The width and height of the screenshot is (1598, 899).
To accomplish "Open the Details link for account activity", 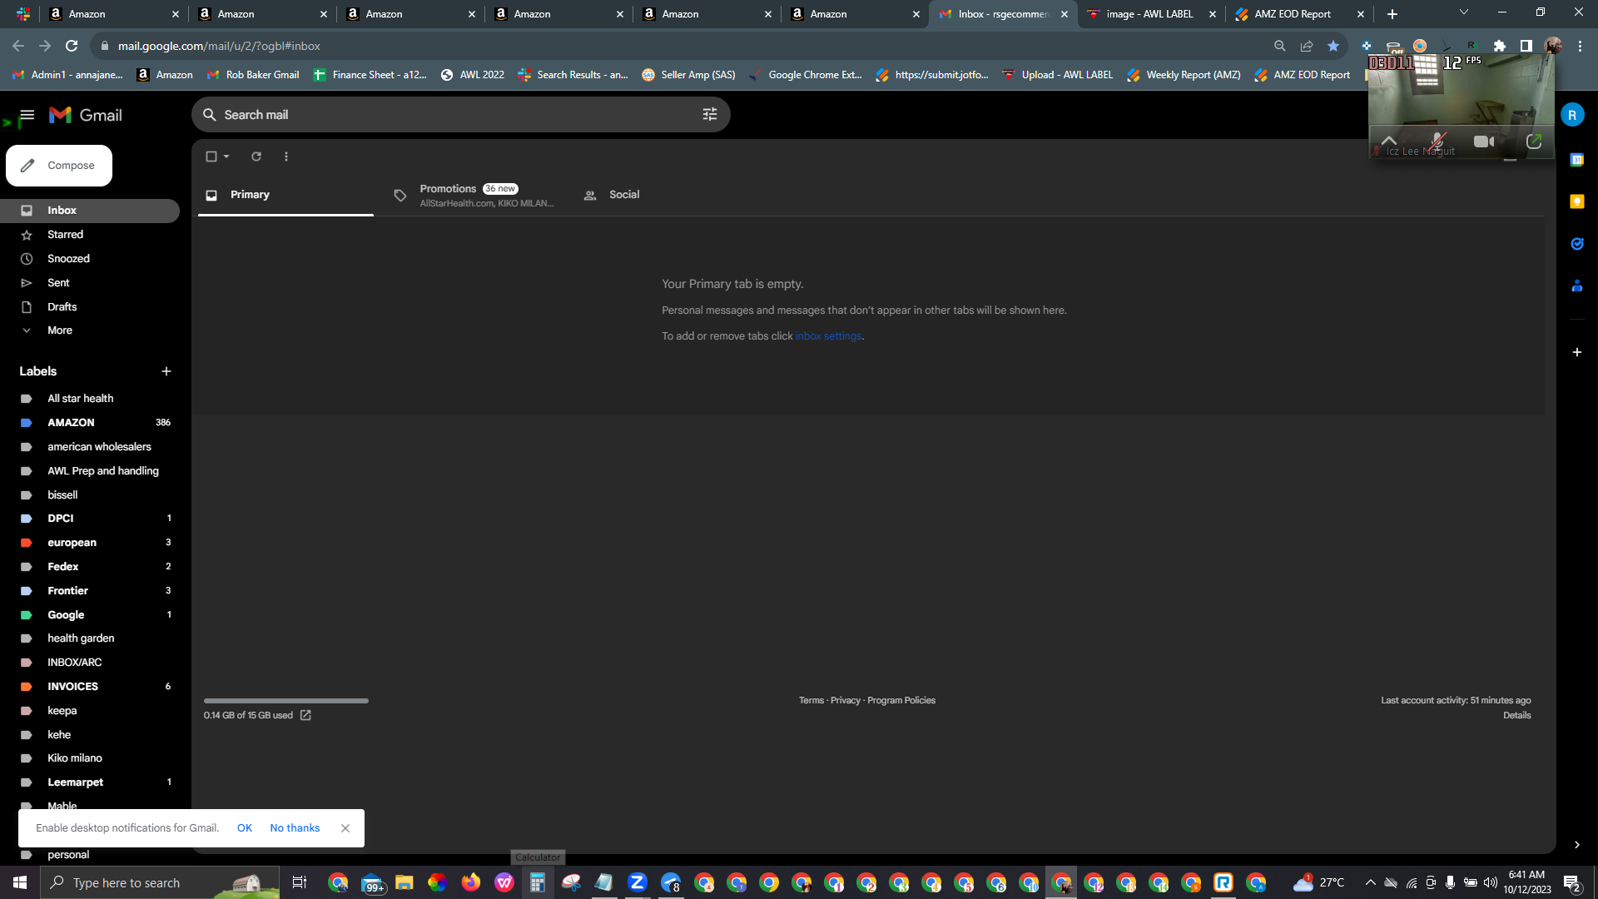I will tap(1516, 716).
